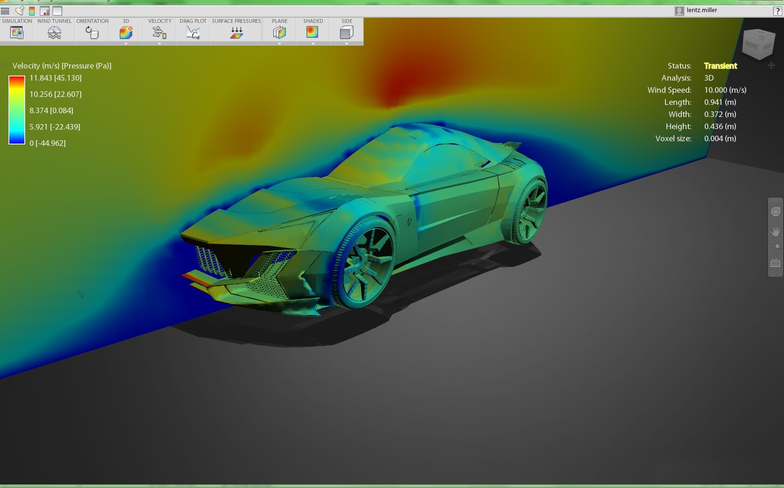Activate the 3D results display
This screenshot has height=488, width=784.
click(125, 32)
